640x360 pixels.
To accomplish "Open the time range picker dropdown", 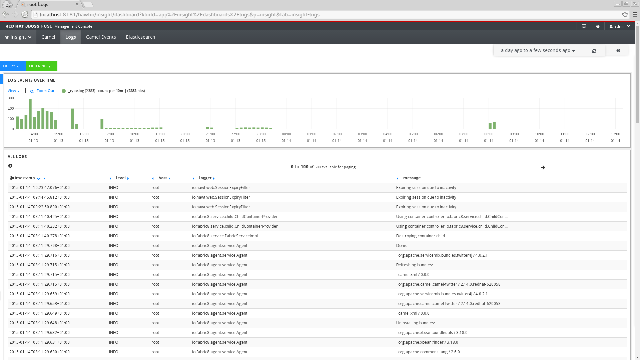I will click(538, 50).
